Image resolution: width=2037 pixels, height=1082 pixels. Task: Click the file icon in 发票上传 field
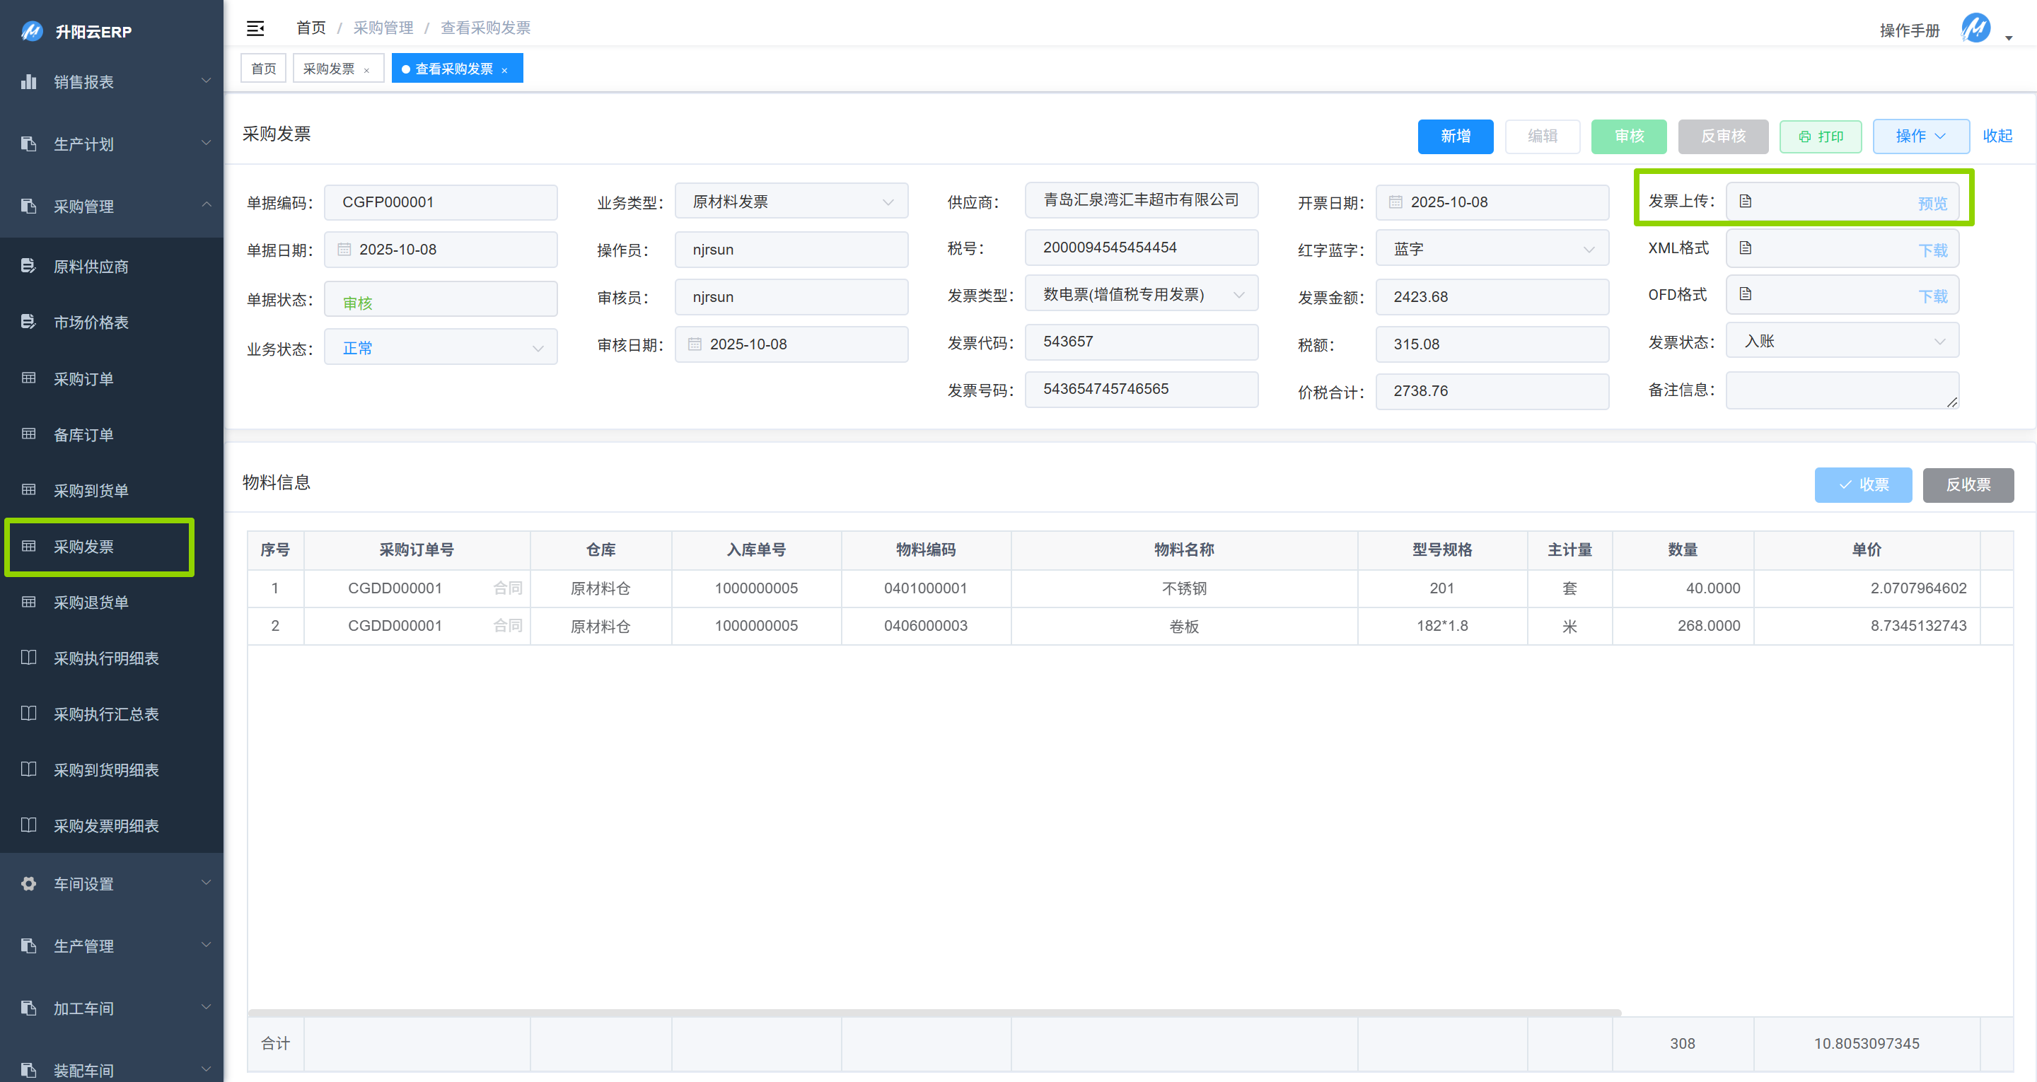(1745, 201)
